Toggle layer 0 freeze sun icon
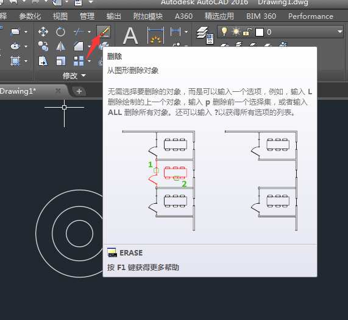 [x=236, y=32]
